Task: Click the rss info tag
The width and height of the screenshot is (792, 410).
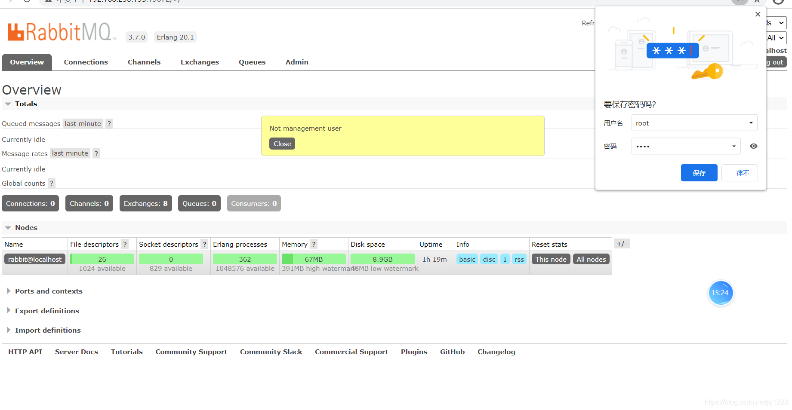Action: [519, 259]
